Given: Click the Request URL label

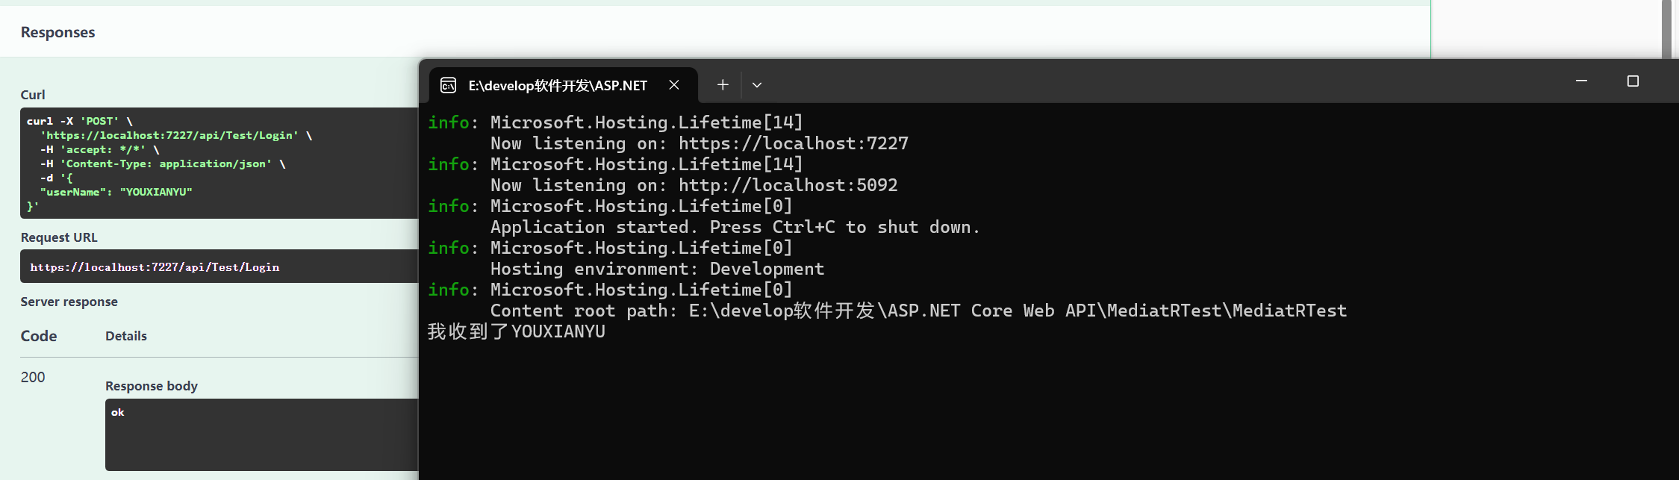Looking at the screenshot, I should pos(59,237).
